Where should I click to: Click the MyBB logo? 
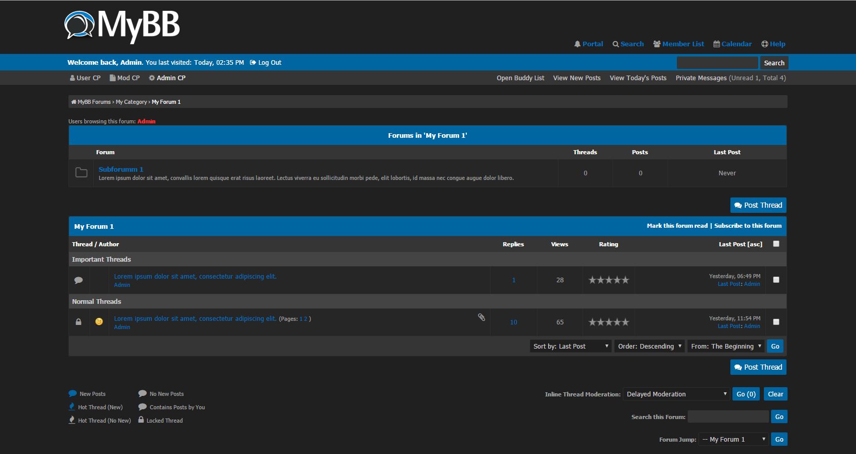click(x=122, y=26)
